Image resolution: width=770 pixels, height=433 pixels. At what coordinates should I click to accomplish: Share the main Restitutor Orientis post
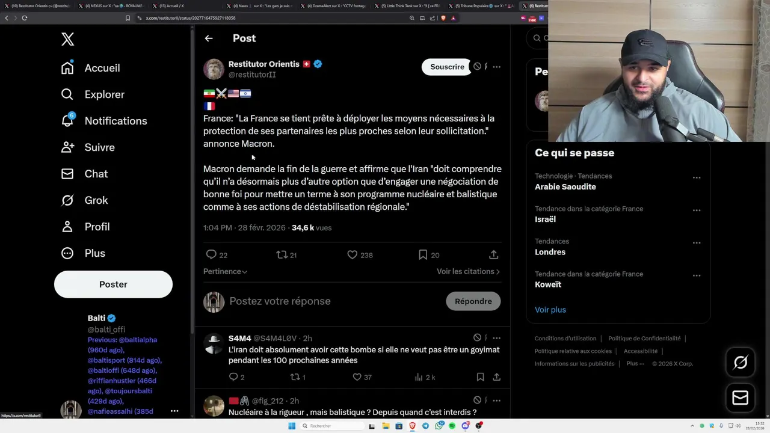pyautogui.click(x=494, y=255)
